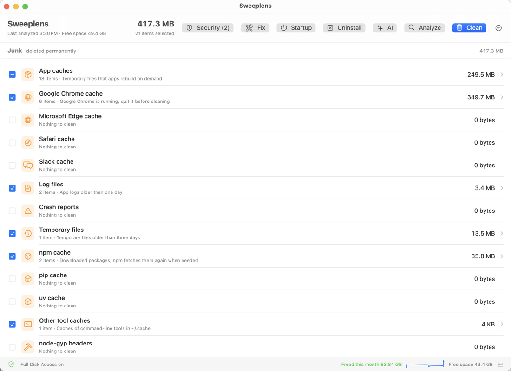Click the 35.8 MB size value
The width and height of the screenshot is (511, 371).
[483, 256]
